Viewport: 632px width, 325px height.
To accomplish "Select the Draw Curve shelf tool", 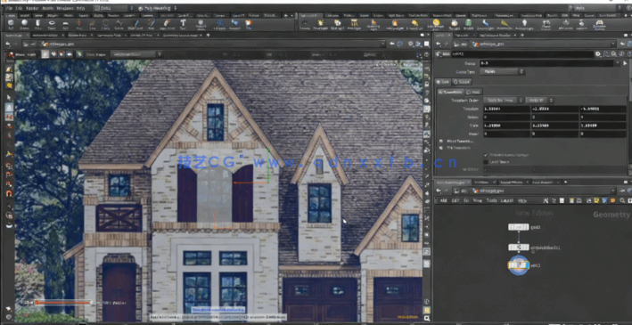I will (135, 25).
